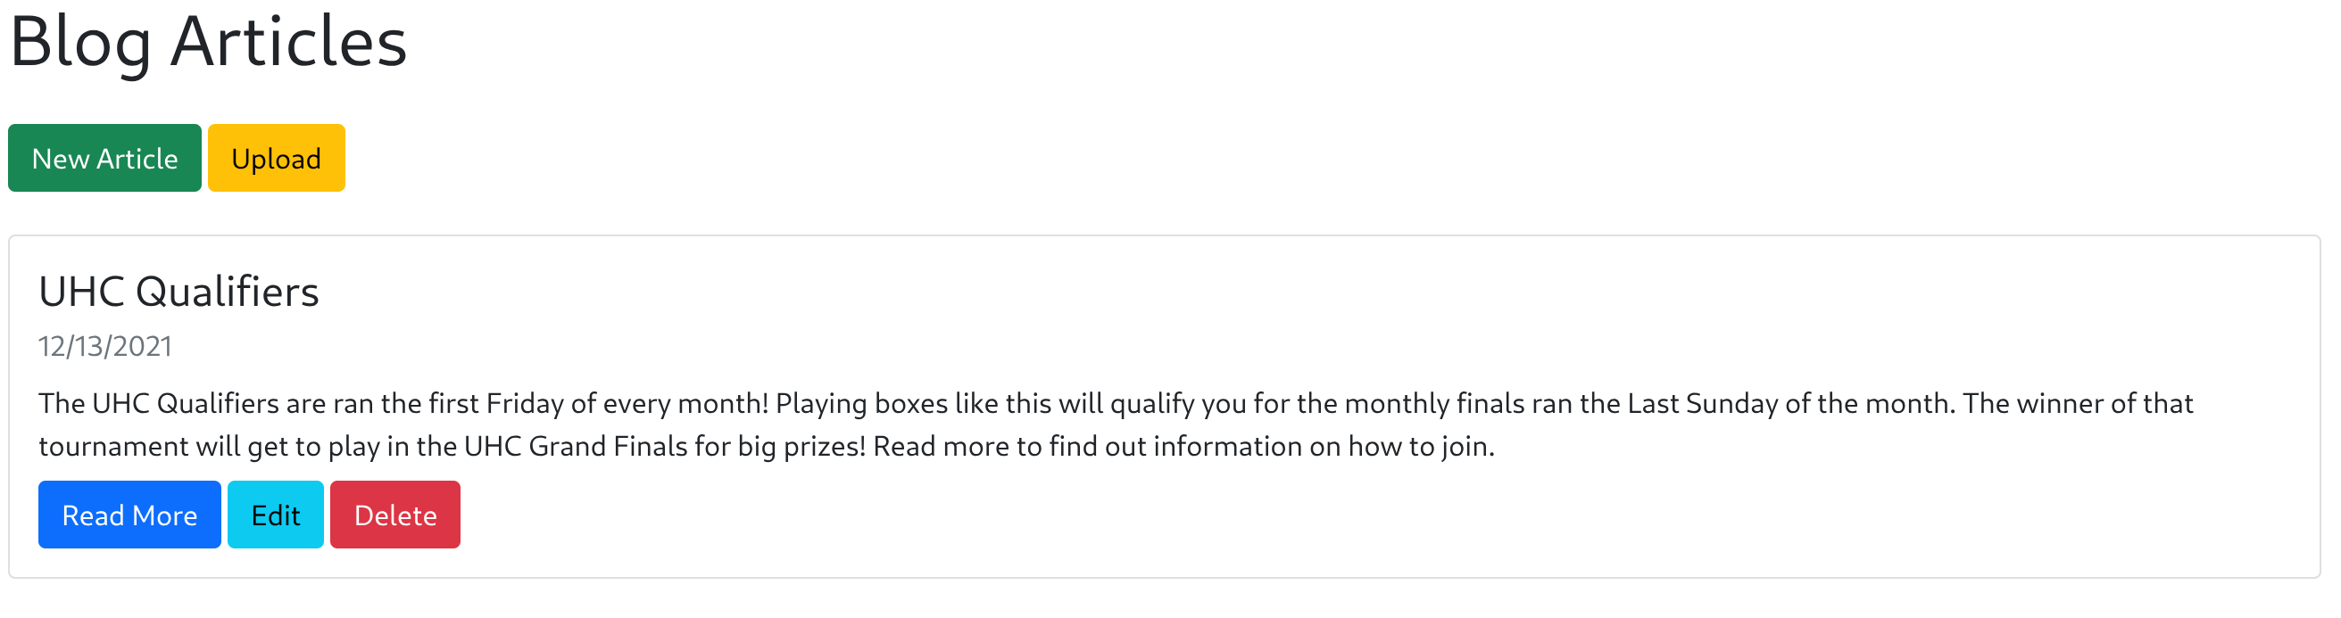Start a new article

coord(104,158)
